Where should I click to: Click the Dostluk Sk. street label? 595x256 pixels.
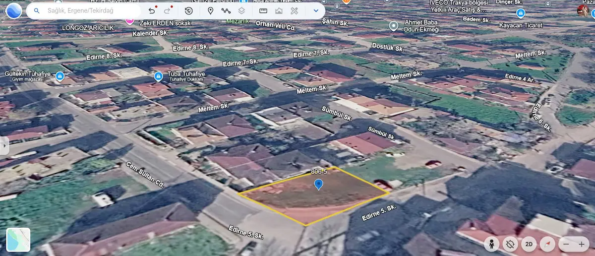point(388,47)
